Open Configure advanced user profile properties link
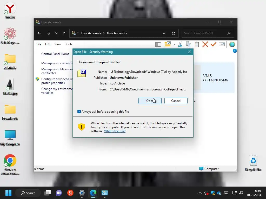The height and width of the screenshot is (199, 266). click(x=57, y=81)
